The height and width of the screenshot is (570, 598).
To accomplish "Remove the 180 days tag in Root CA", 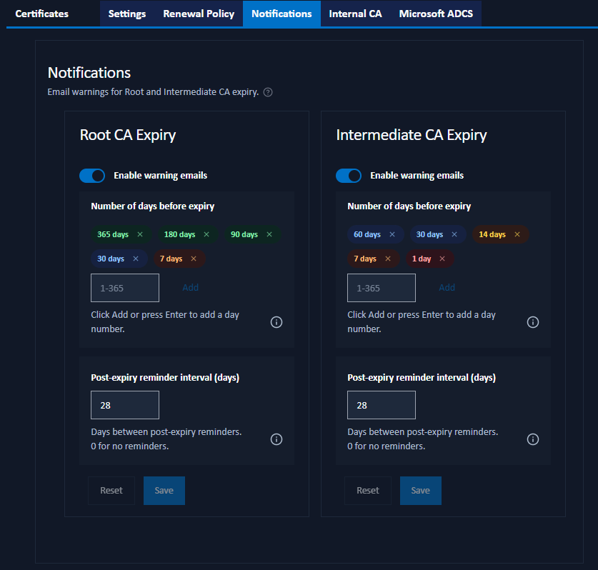I will point(206,234).
